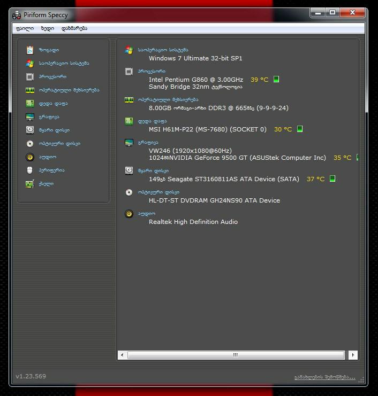Open the Audio speaker icon in sidebar

tap(30, 157)
